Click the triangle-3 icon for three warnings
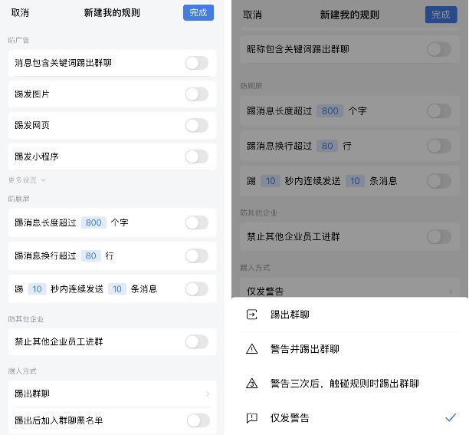469x435 pixels. (x=252, y=383)
